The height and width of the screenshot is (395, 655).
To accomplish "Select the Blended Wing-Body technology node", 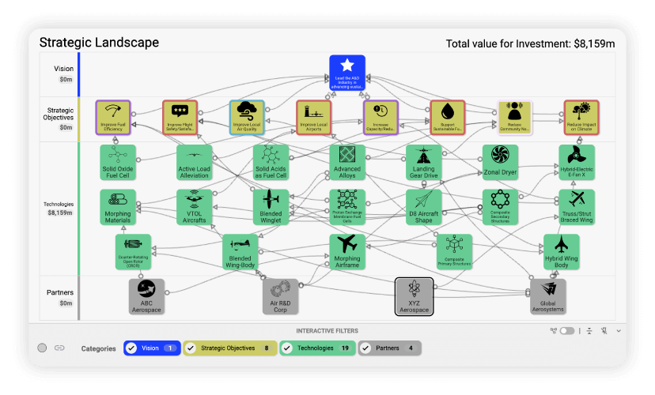I will coord(240,251).
